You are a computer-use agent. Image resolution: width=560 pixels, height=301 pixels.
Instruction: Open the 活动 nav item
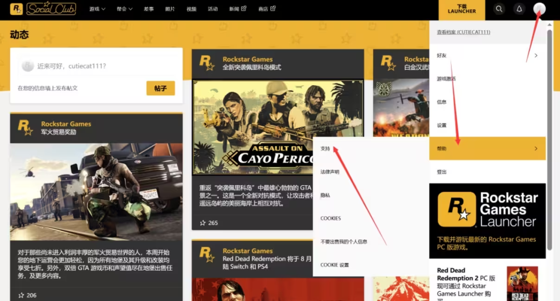[213, 9]
